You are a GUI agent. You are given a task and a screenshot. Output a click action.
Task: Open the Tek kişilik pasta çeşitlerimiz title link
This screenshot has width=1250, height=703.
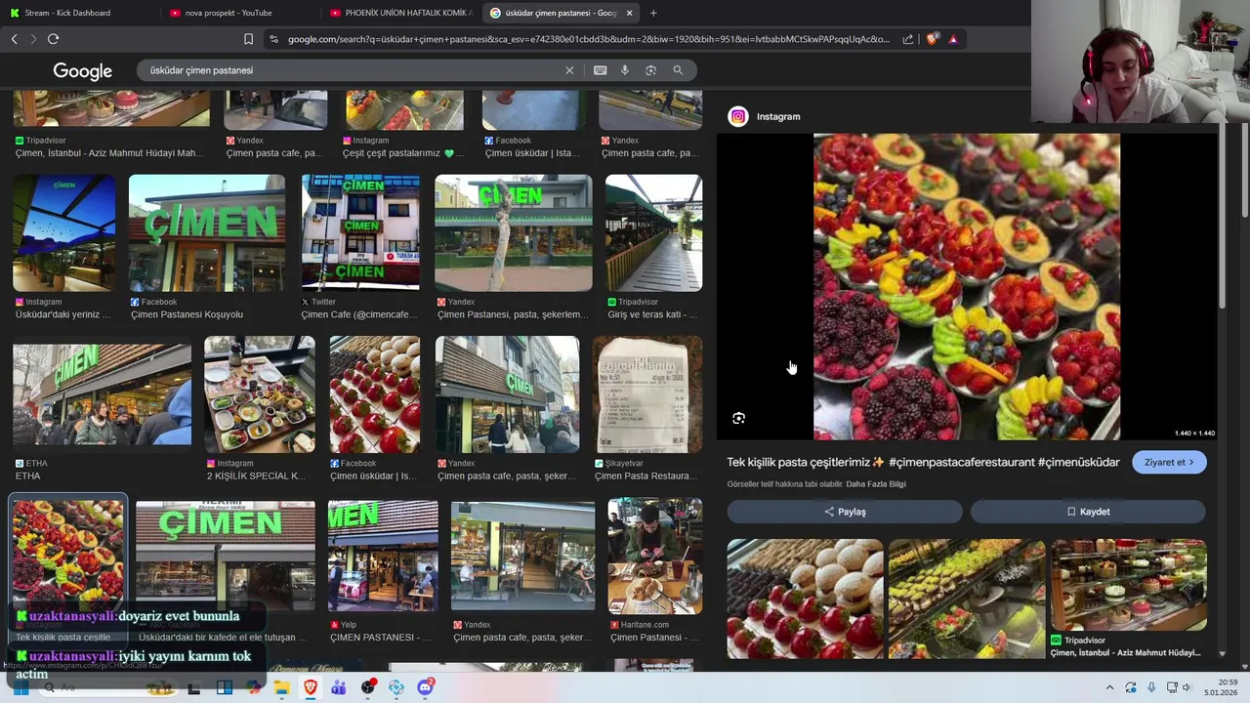pos(923,462)
